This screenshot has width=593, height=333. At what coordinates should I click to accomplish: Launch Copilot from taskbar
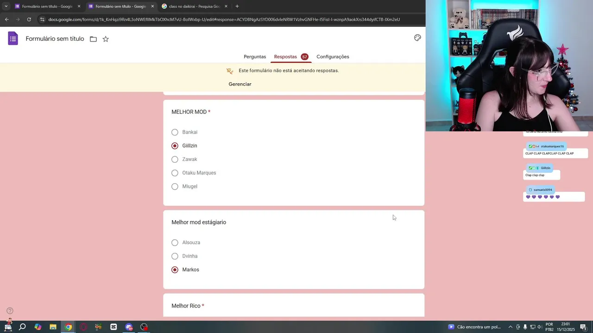[38, 327]
